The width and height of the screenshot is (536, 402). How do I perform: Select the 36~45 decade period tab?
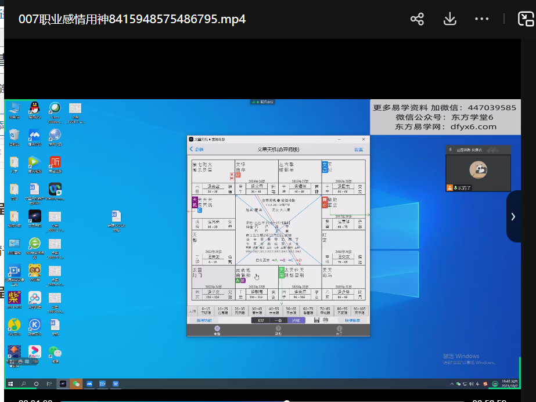[256, 310]
